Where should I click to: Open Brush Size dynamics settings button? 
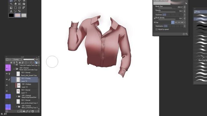[x=185, y=7]
